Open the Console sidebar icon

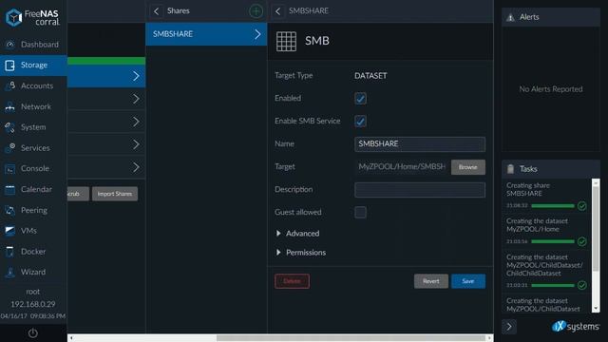pos(10,169)
